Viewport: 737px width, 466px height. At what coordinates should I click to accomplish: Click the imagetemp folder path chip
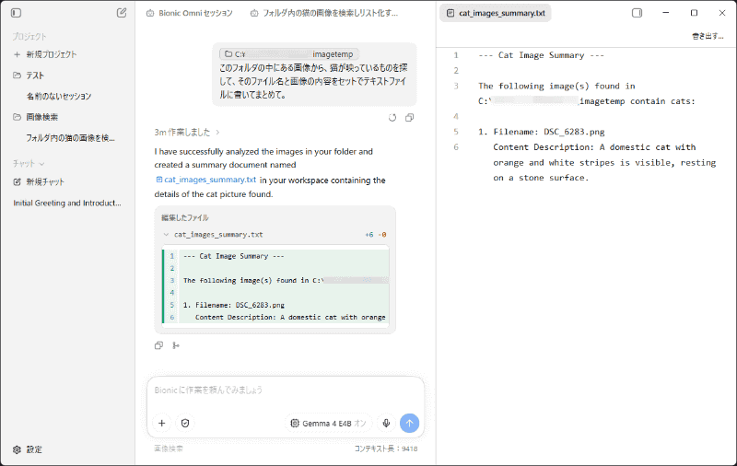[289, 54]
